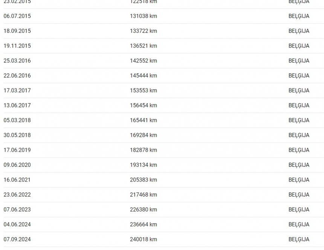Screen dimensions: 324x250
Task: Click the 169284 km odometer value
Action: 144,135
